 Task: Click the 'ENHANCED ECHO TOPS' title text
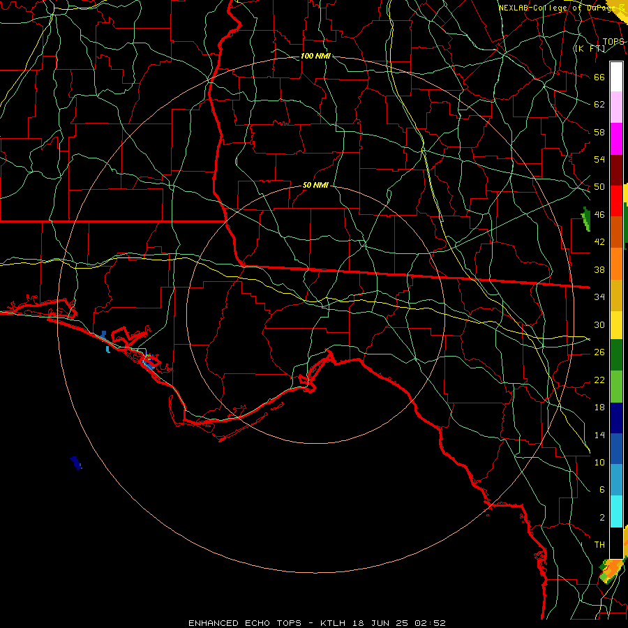245,623
